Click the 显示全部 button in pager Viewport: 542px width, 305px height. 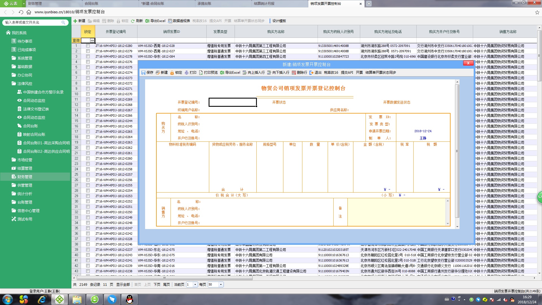click(x=123, y=285)
